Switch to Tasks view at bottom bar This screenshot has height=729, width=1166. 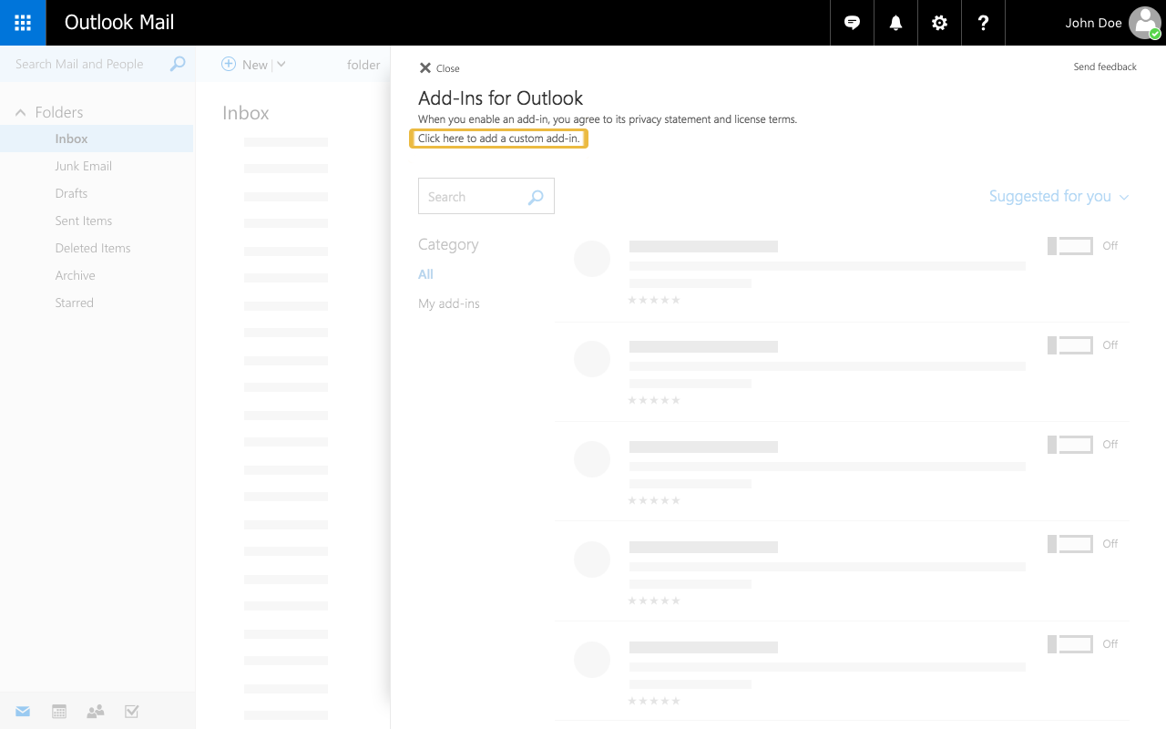[132, 712]
